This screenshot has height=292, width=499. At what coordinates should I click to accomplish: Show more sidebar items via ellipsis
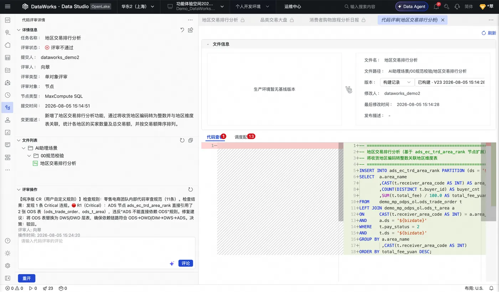click(x=7, y=170)
